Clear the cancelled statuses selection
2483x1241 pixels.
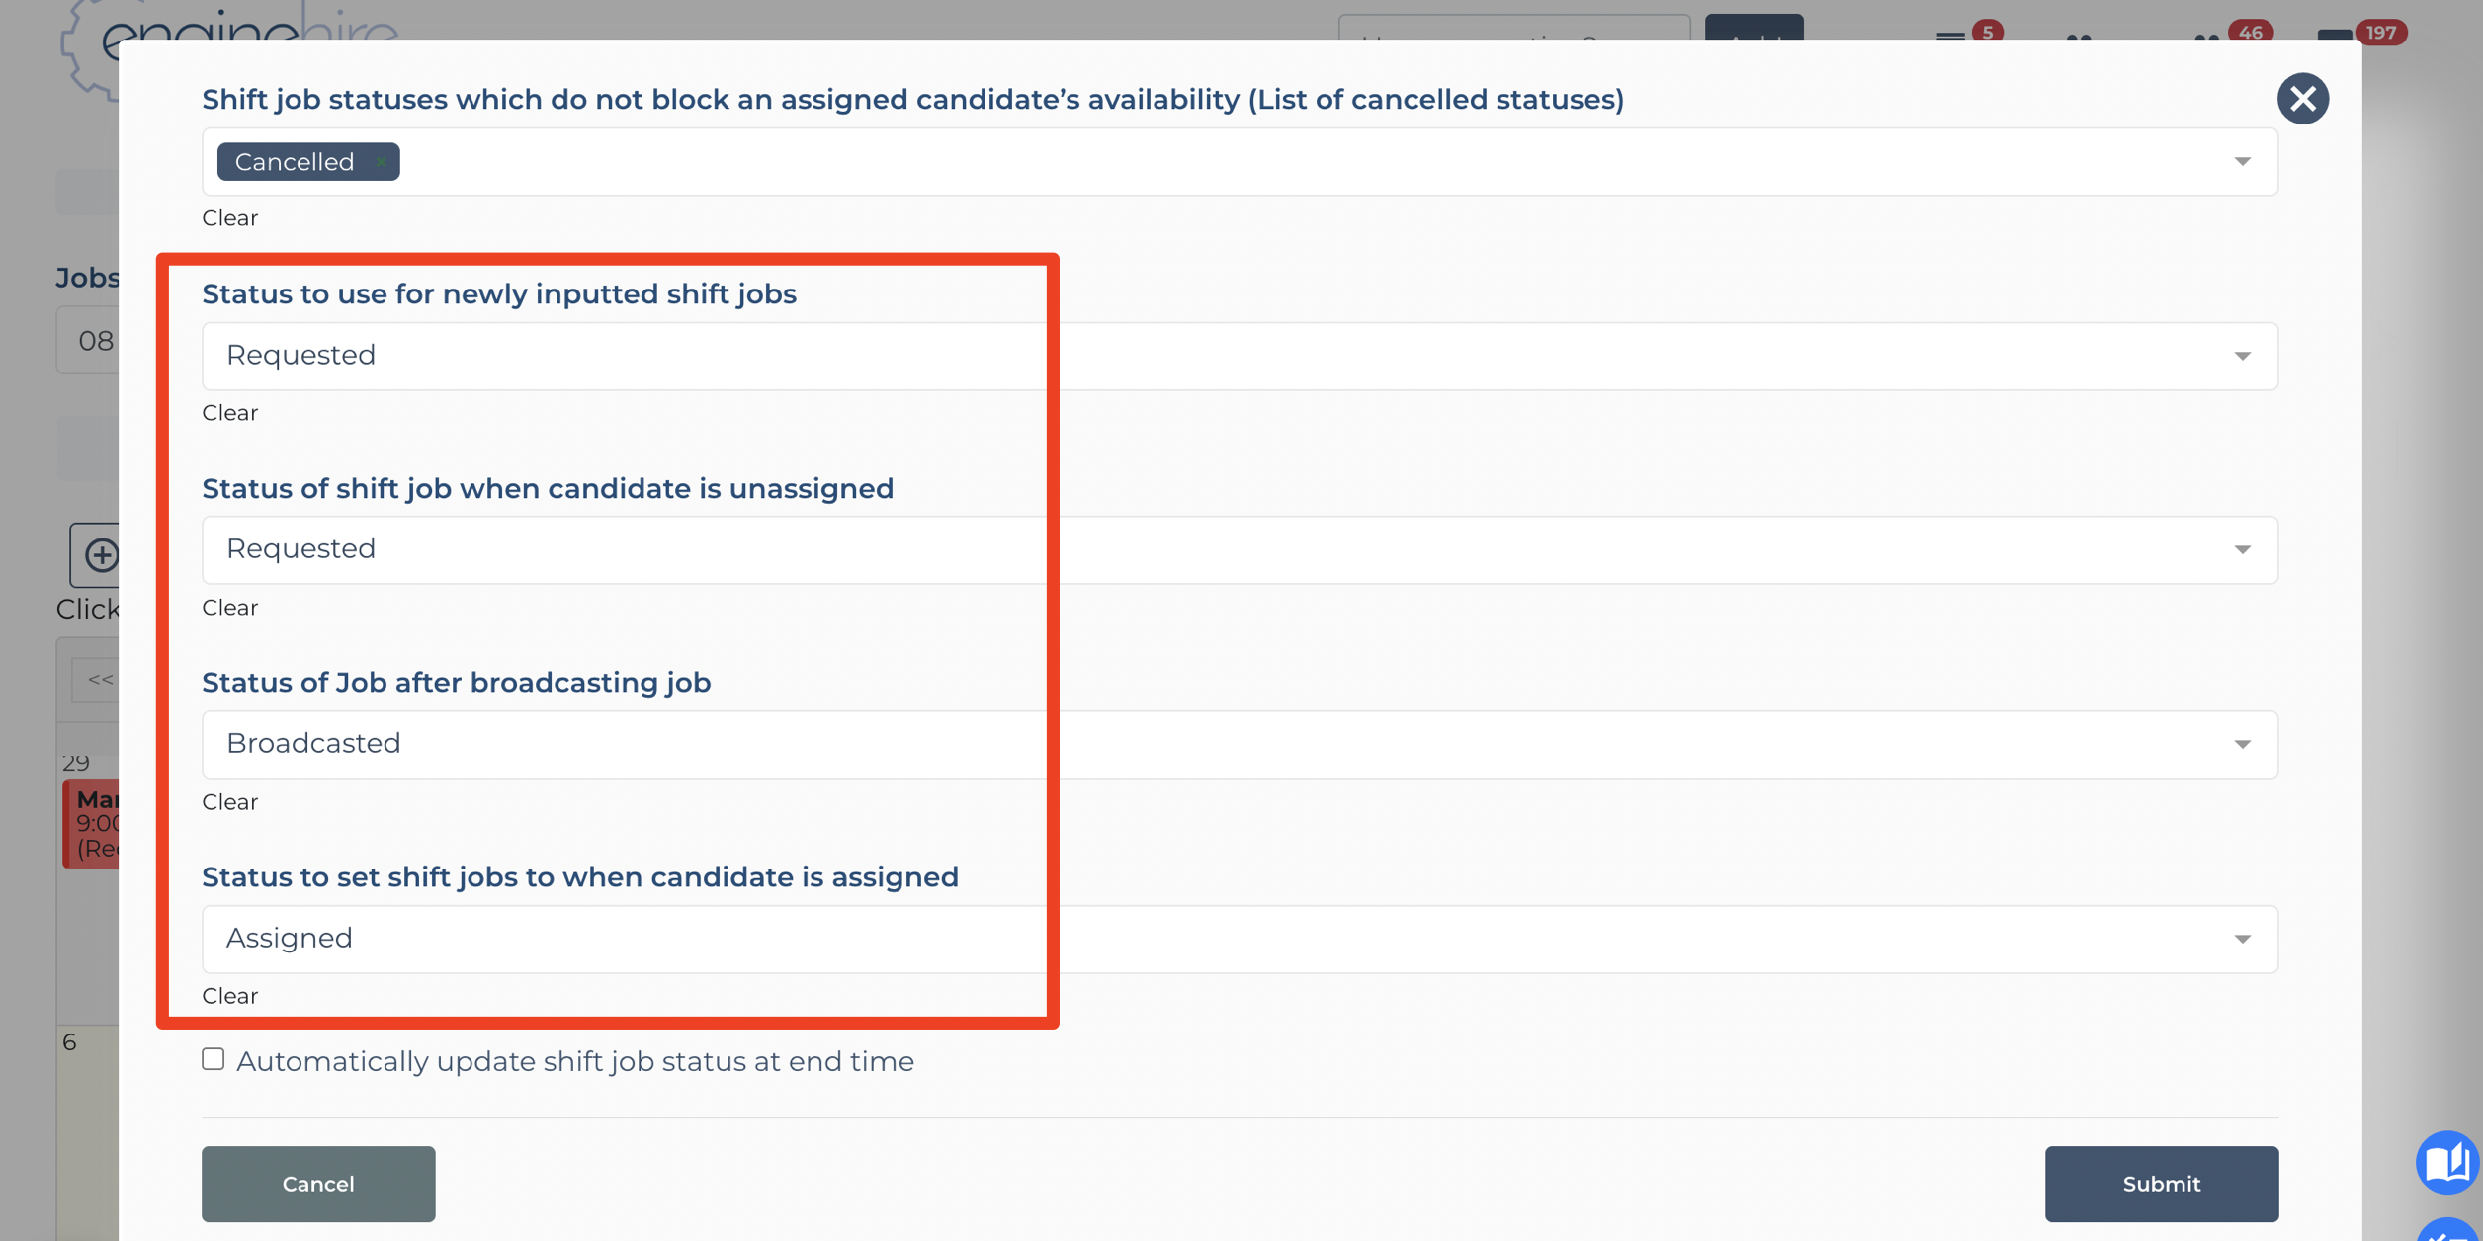(x=229, y=218)
